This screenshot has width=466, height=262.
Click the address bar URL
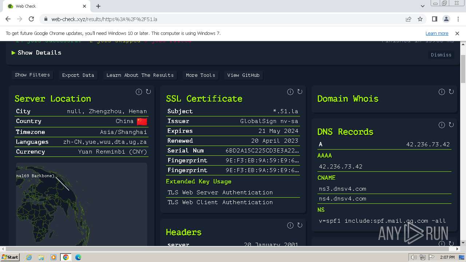[x=104, y=19]
